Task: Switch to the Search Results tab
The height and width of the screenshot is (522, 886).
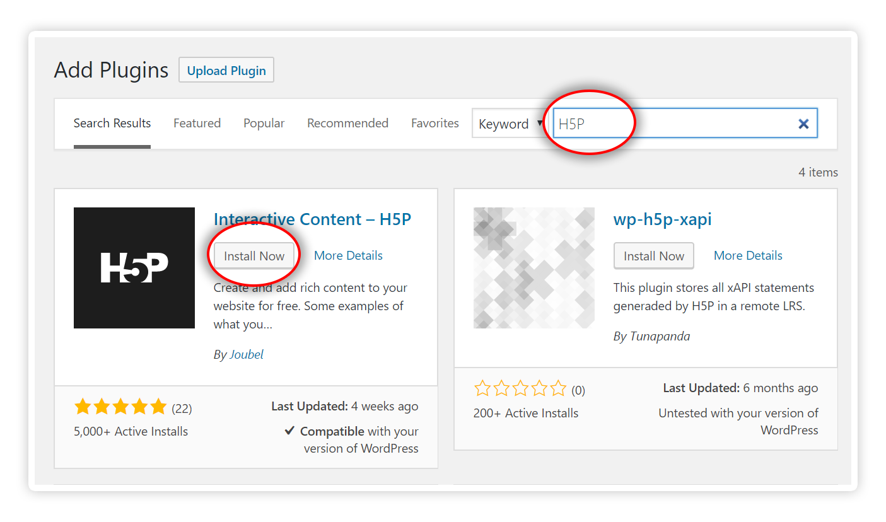Action: point(112,124)
